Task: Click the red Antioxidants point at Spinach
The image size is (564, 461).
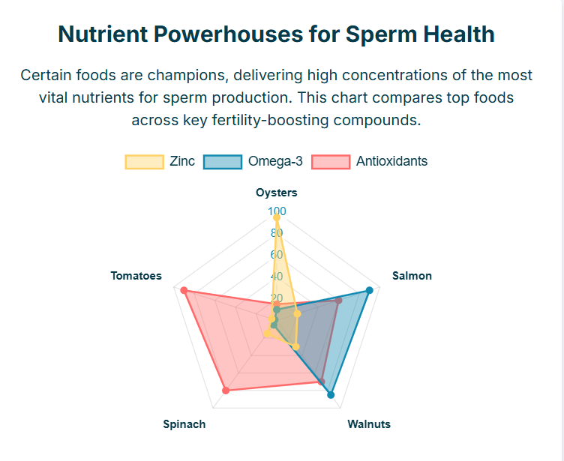Action: pyautogui.click(x=226, y=390)
